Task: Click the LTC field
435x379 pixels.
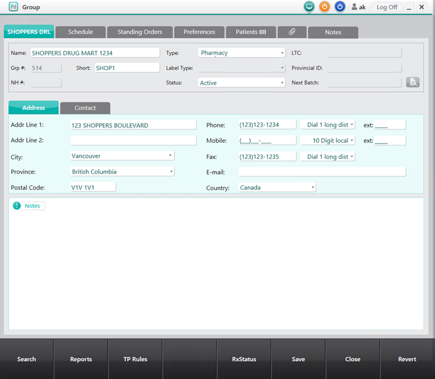Action: [364, 53]
